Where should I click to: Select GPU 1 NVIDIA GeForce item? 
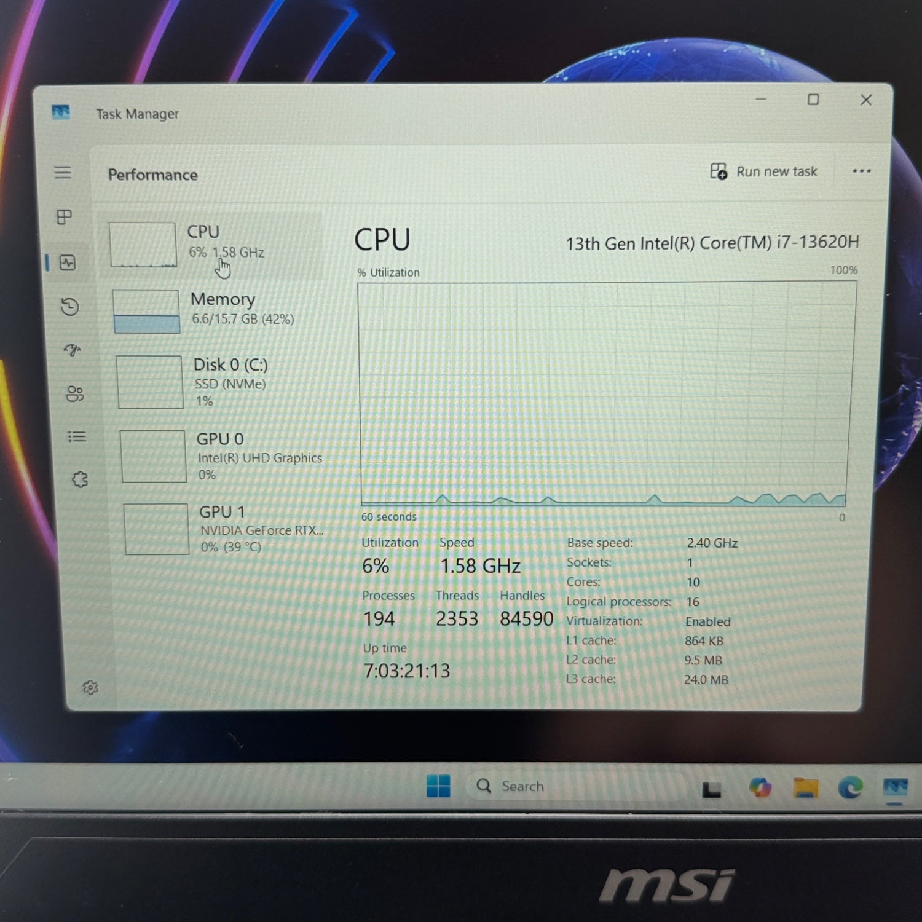tap(225, 529)
